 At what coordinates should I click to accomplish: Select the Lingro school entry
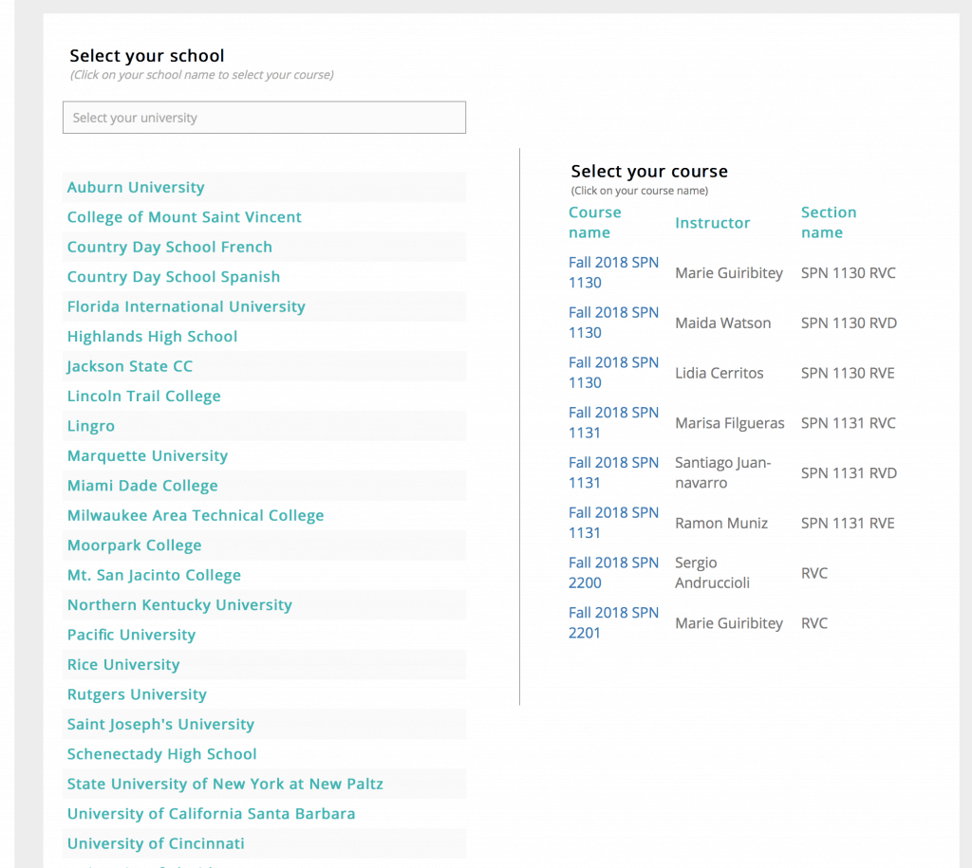pos(91,426)
